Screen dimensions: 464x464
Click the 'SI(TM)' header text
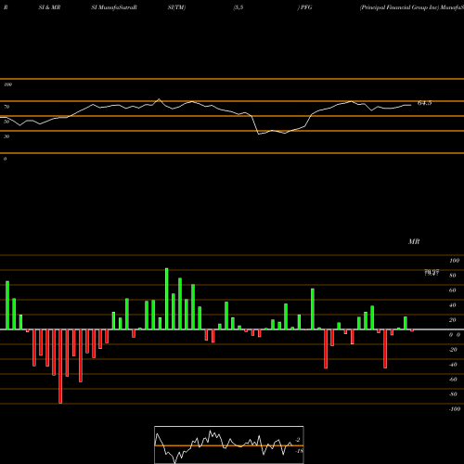pos(176,7)
